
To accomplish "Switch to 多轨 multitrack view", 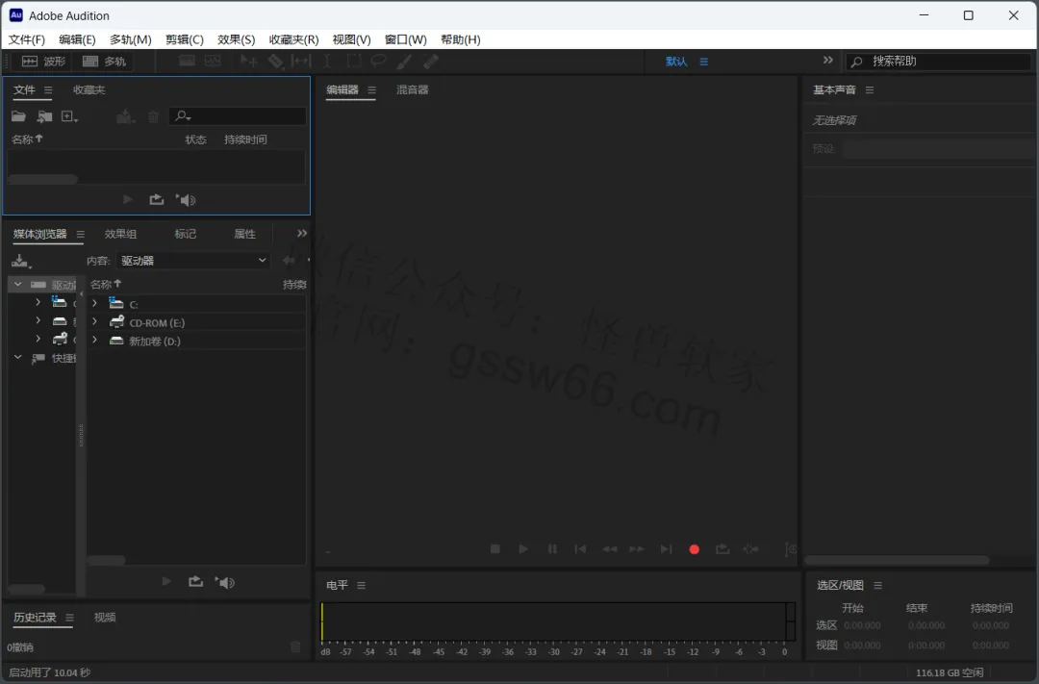I will click(x=104, y=62).
